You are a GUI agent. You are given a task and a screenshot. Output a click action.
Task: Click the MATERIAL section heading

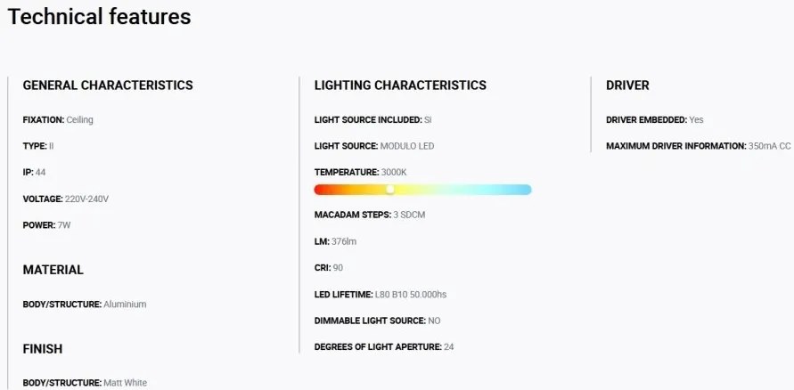(53, 270)
